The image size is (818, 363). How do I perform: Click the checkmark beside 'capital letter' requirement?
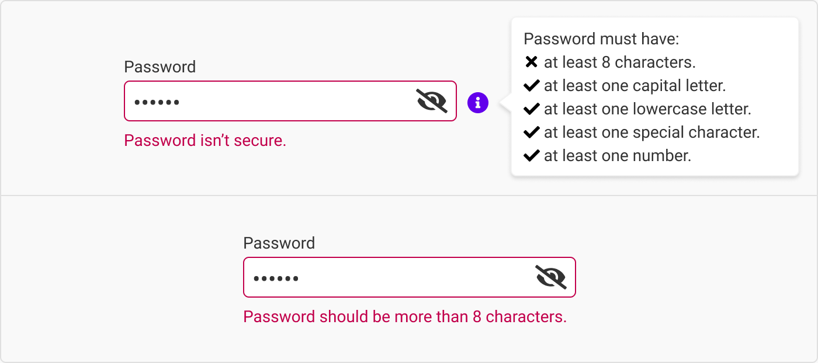[x=531, y=85]
